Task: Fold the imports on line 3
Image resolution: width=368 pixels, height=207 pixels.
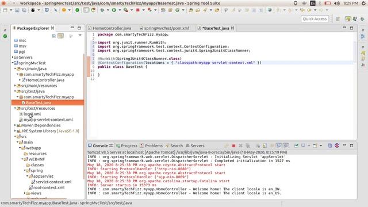Action: coord(96,43)
